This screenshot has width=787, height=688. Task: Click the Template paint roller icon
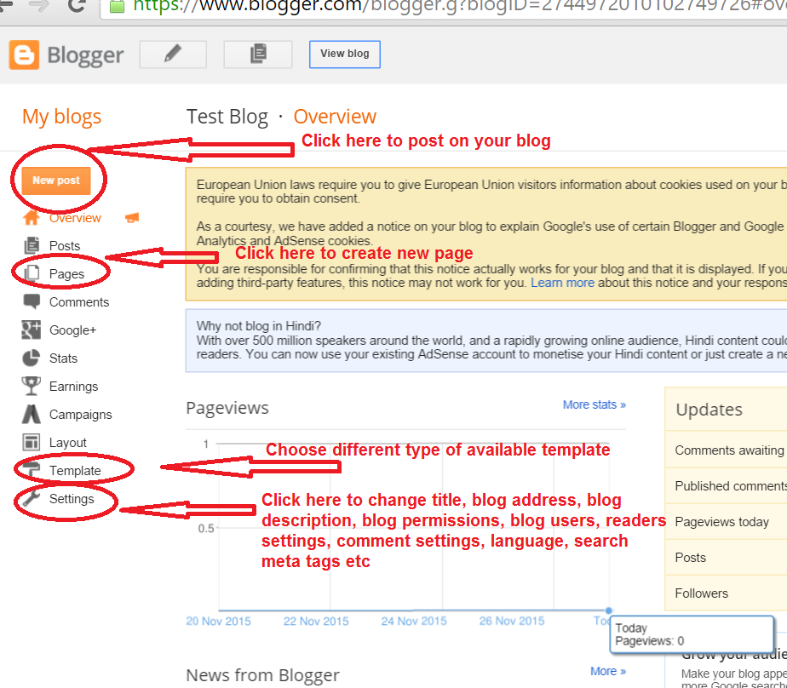[x=32, y=469]
